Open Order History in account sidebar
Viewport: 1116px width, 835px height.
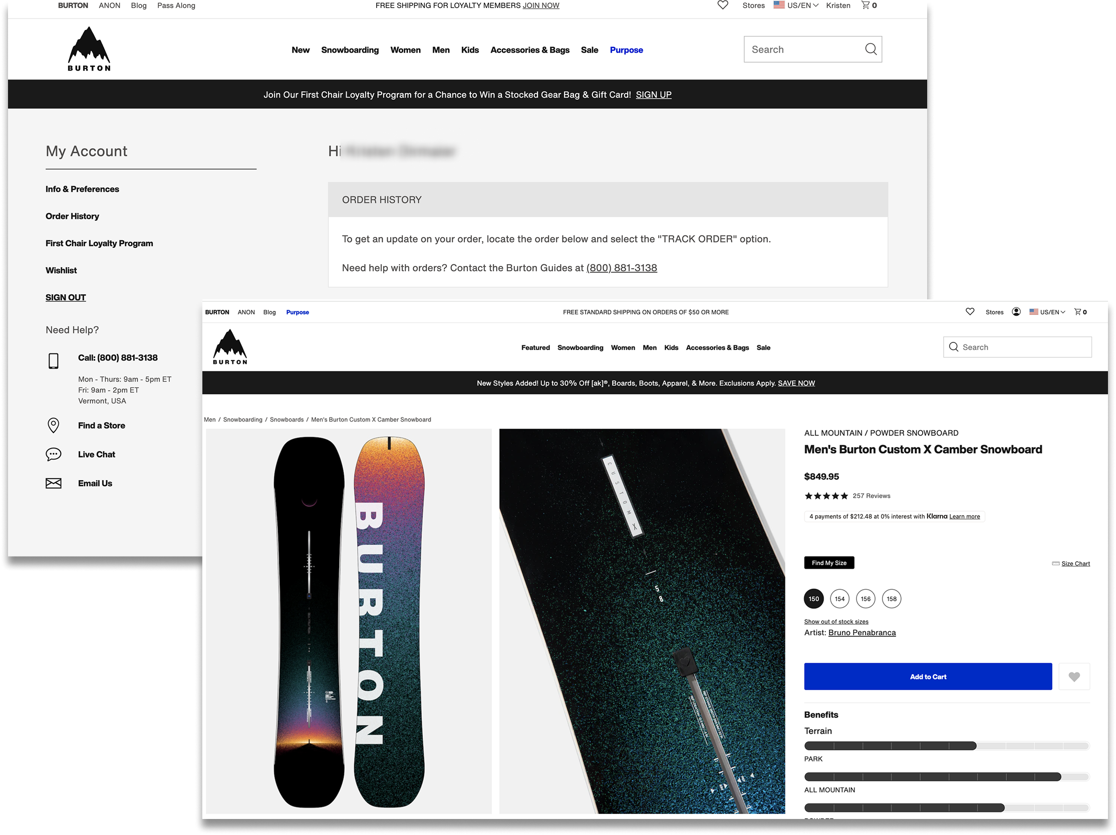coord(72,216)
